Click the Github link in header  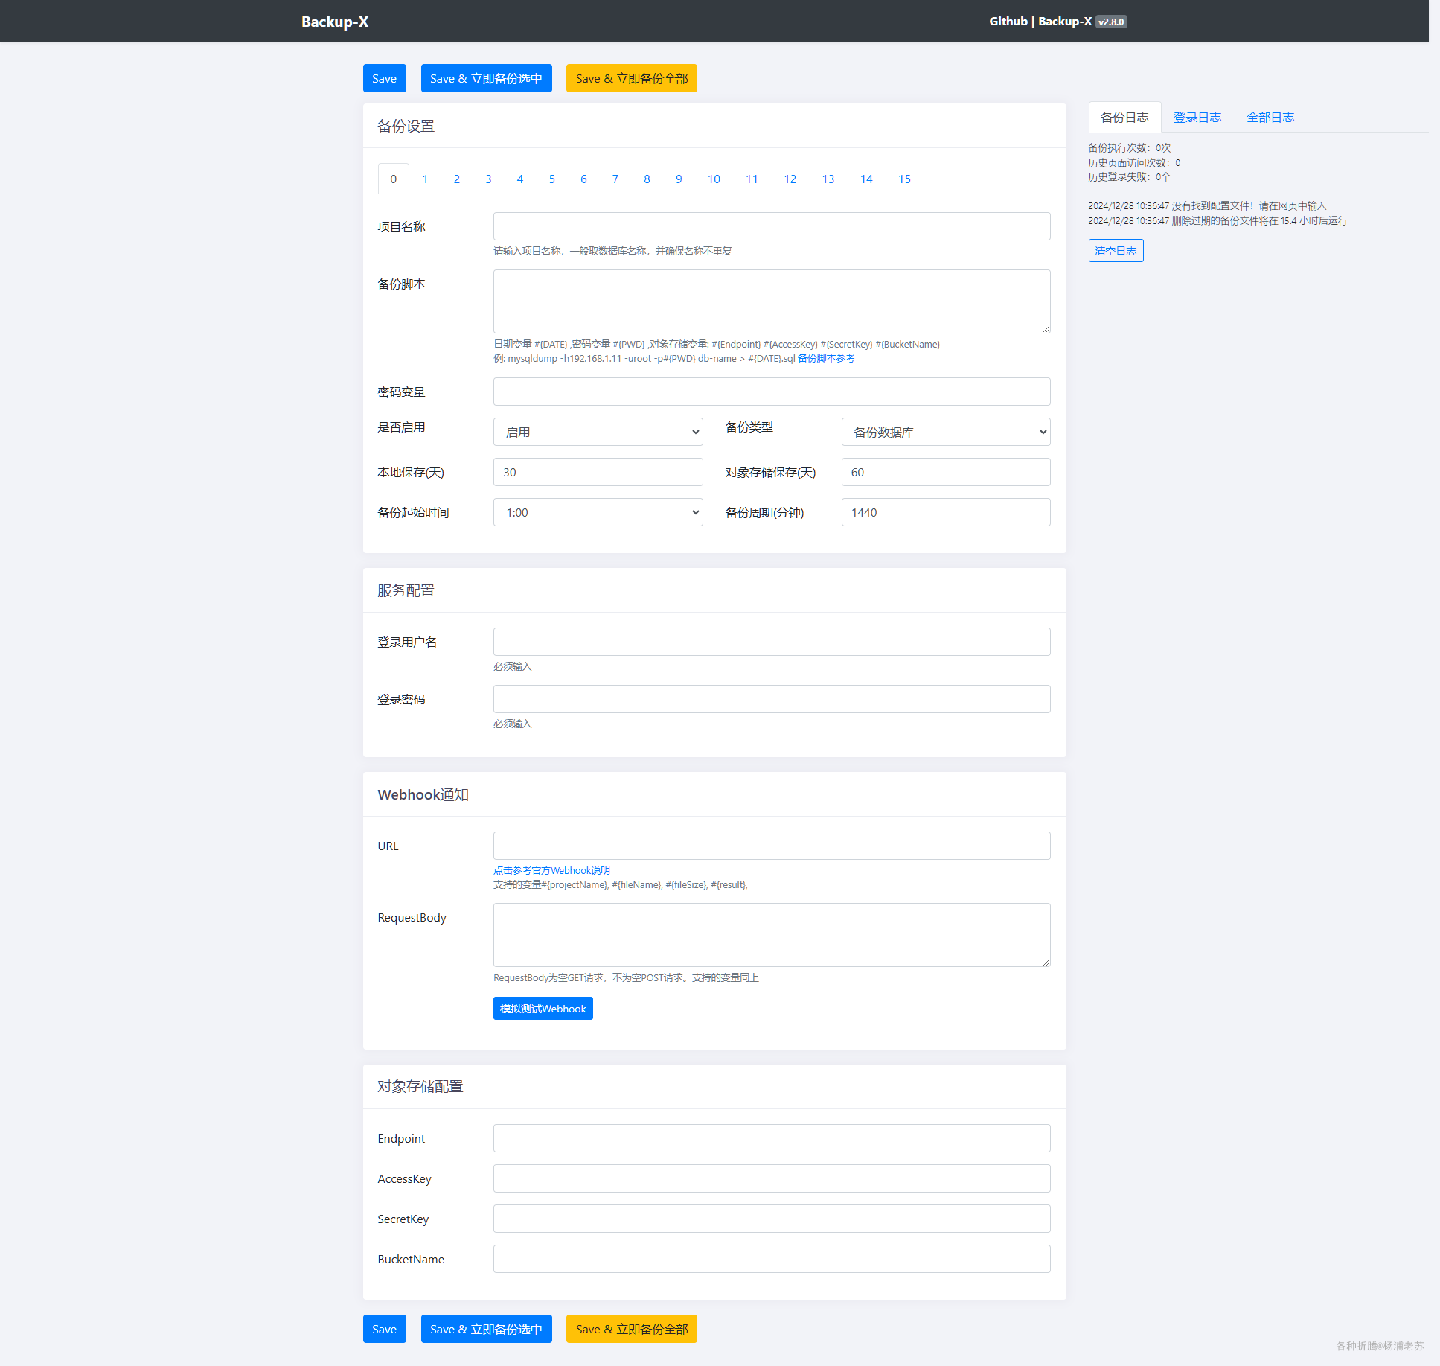tap(1008, 21)
